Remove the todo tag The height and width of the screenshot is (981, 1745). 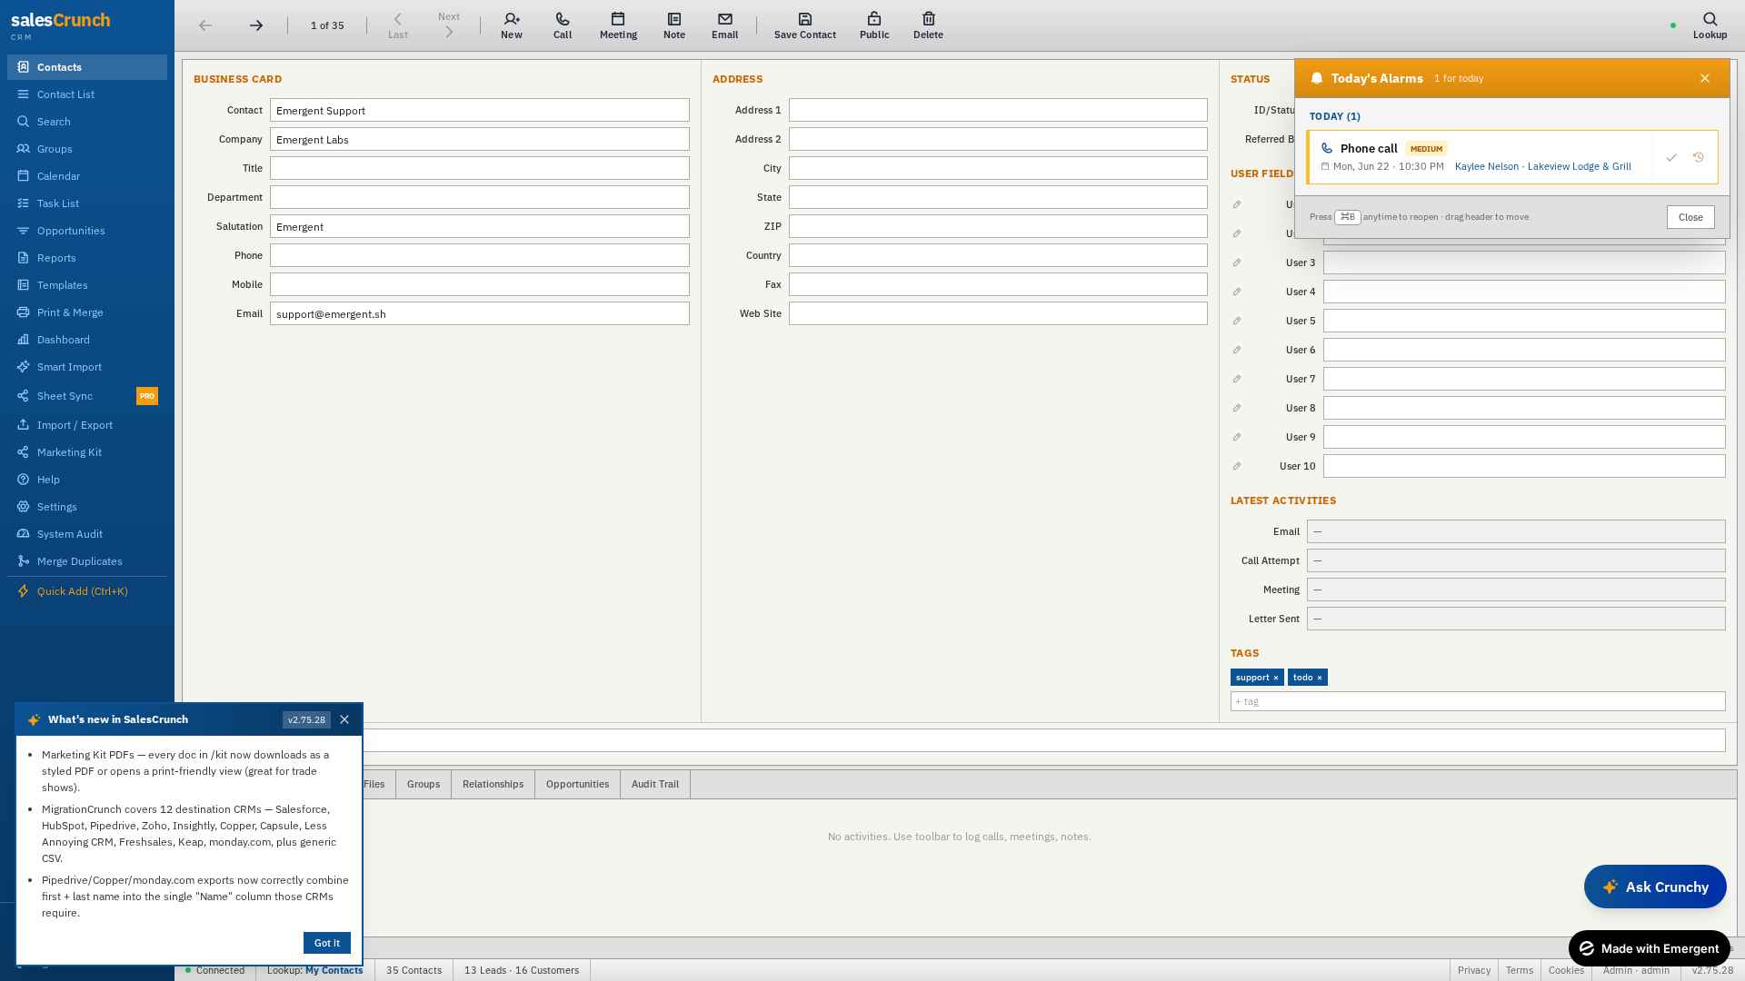point(1320,678)
